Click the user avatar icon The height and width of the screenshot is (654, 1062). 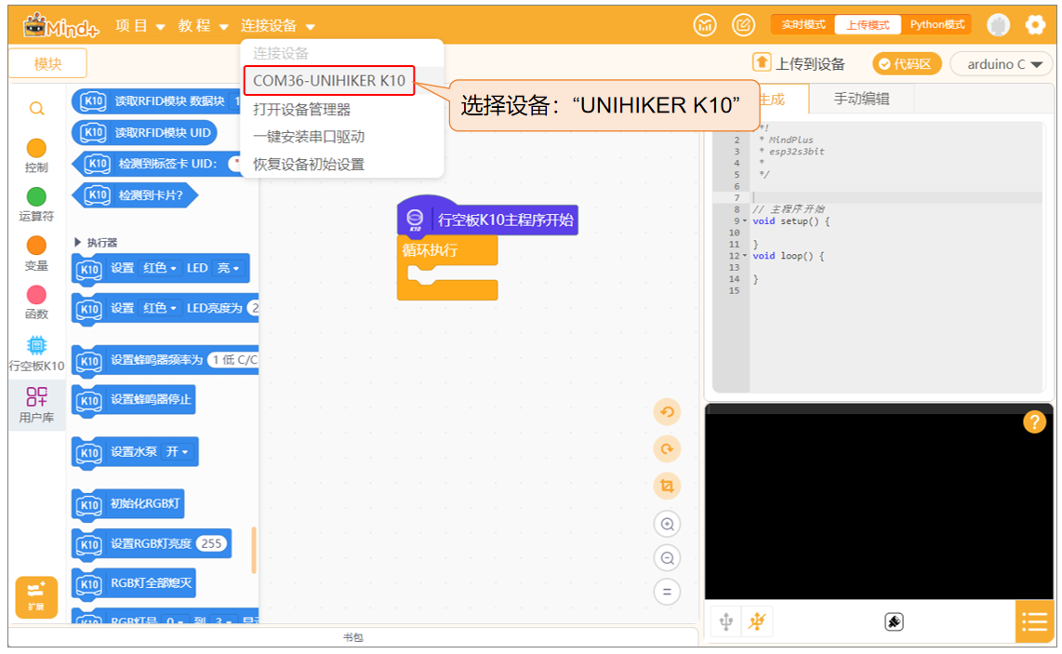[x=999, y=25]
